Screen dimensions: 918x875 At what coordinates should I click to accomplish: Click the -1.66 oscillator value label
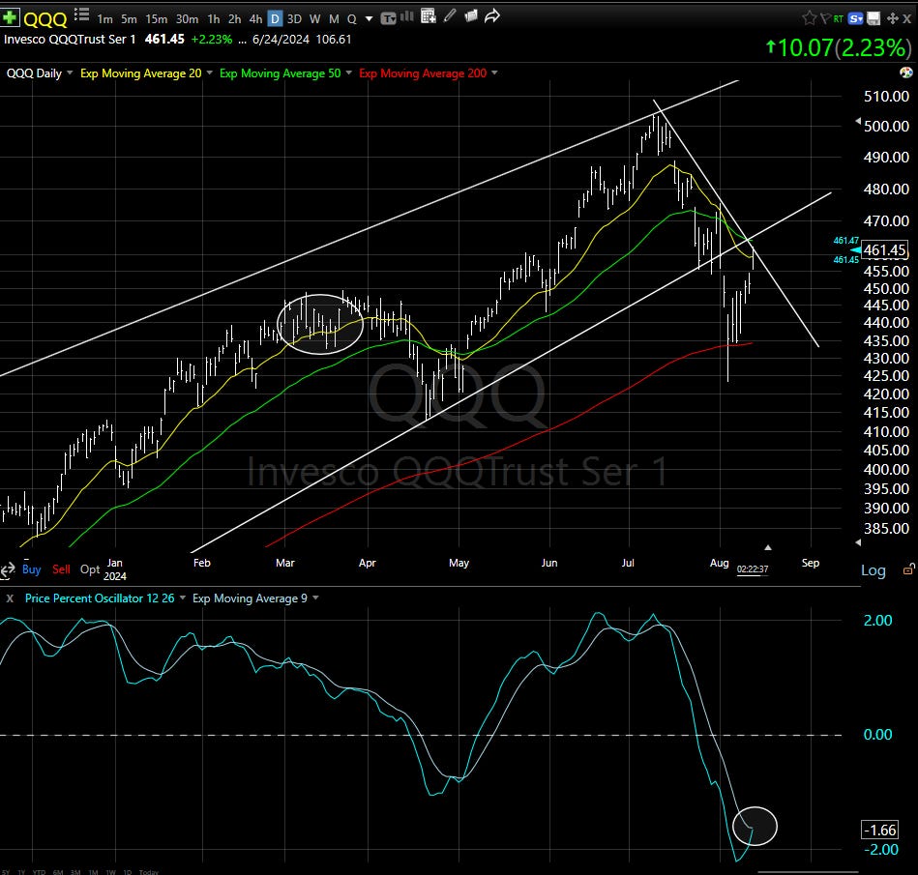pos(880,830)
